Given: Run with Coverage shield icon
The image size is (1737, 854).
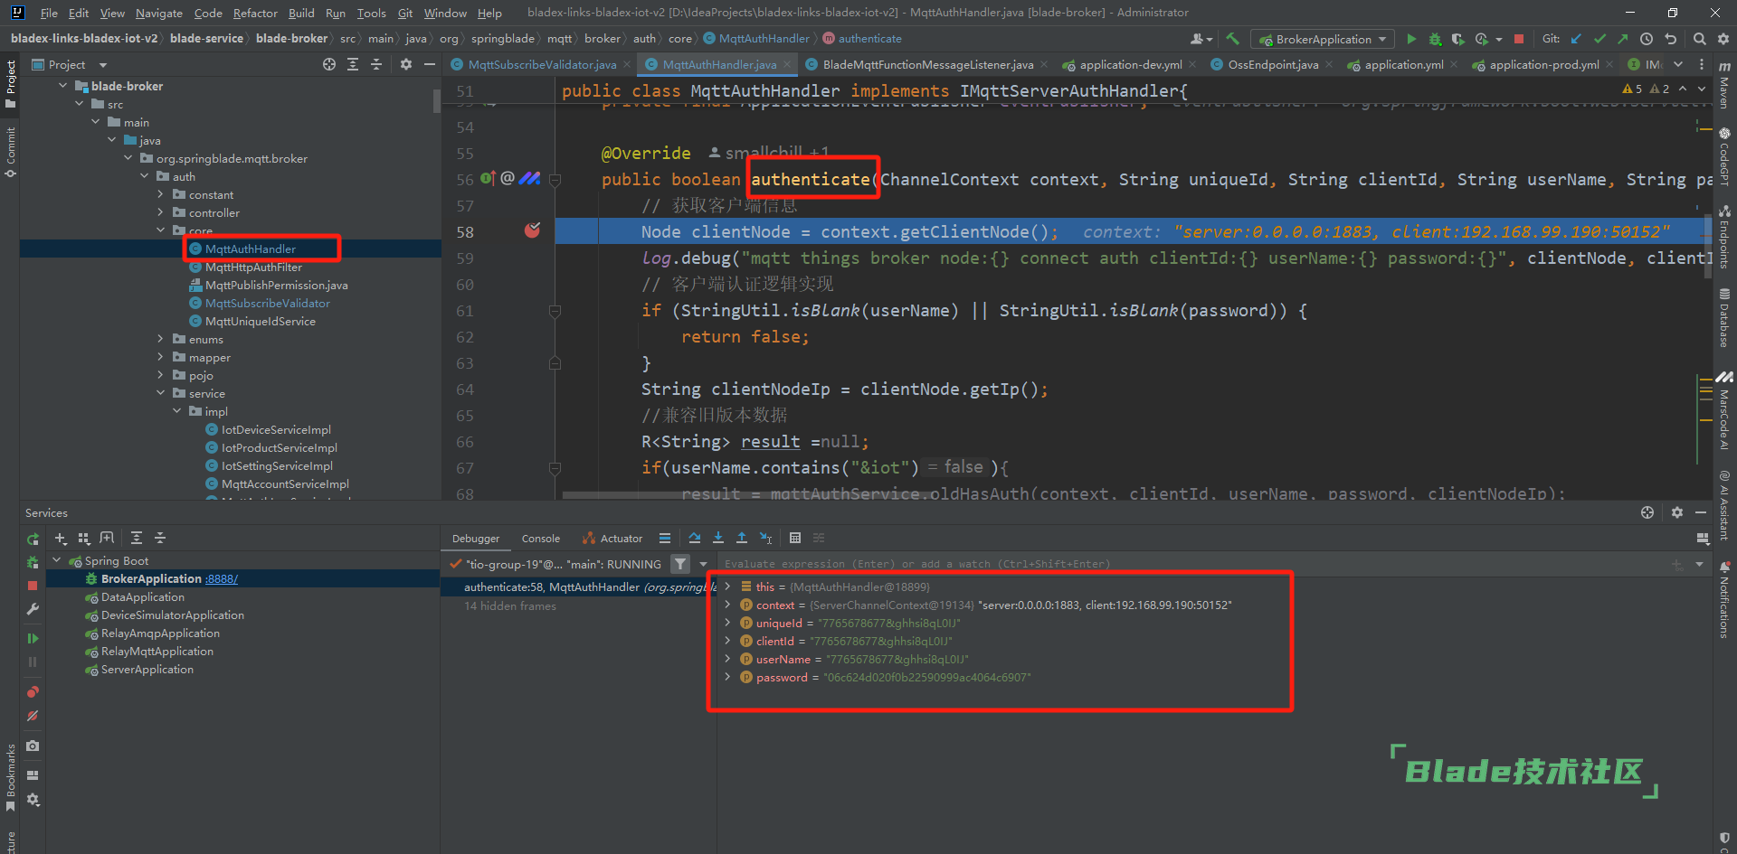Looking at the screenshot, I should (1457, 39).
